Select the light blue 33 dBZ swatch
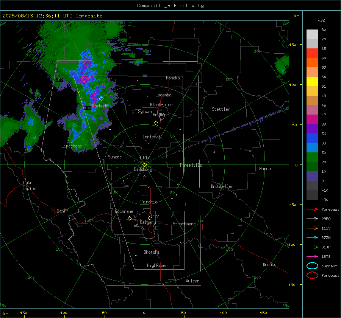 click(312, 147)
